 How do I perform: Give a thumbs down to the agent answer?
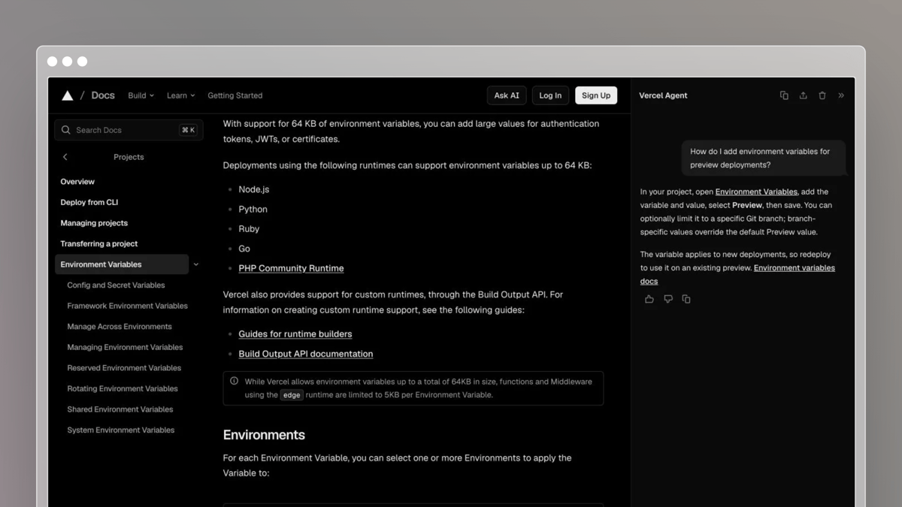click(x=668, y=299)
